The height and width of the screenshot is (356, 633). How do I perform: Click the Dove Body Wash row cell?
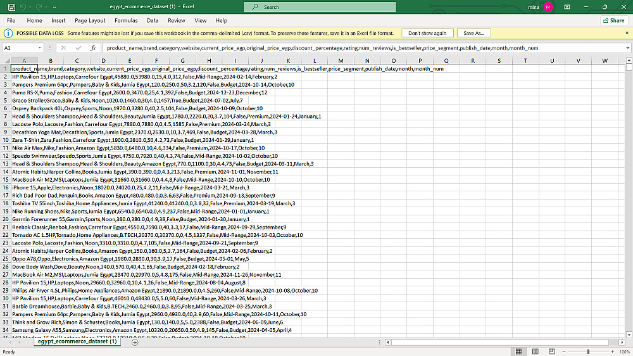pyautogui.click(x=24, y=267)
